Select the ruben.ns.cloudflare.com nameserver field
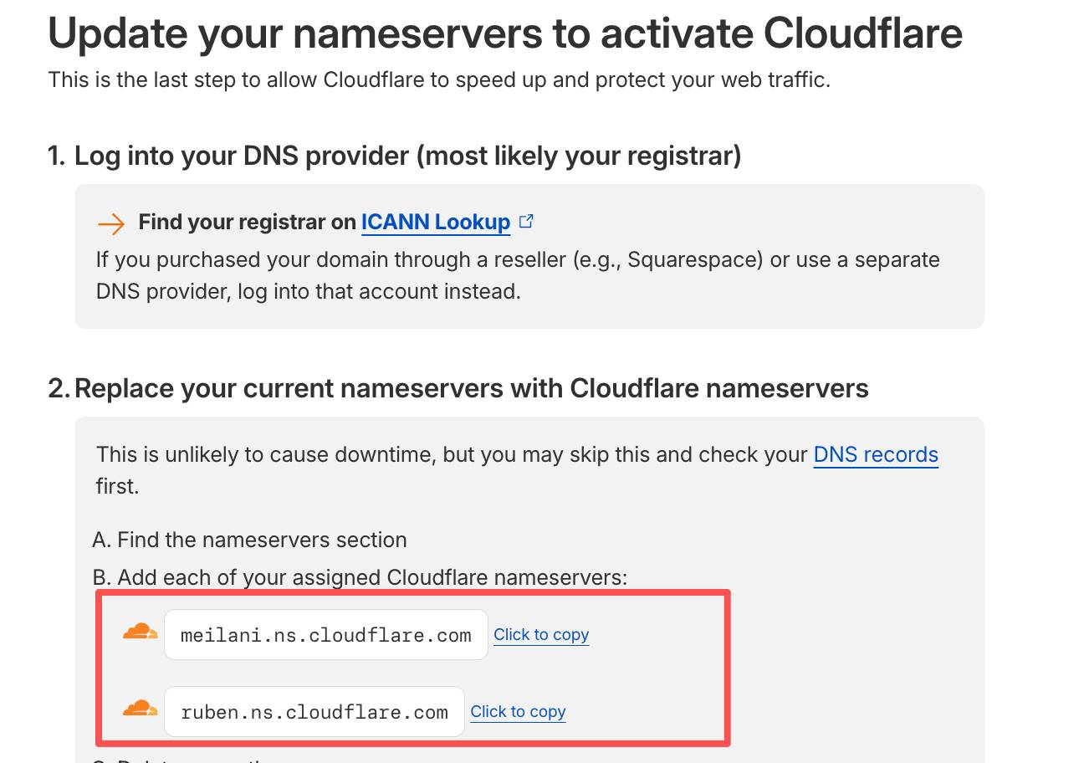This screenshot has width=1089, height=763. [x=314, y=712]
